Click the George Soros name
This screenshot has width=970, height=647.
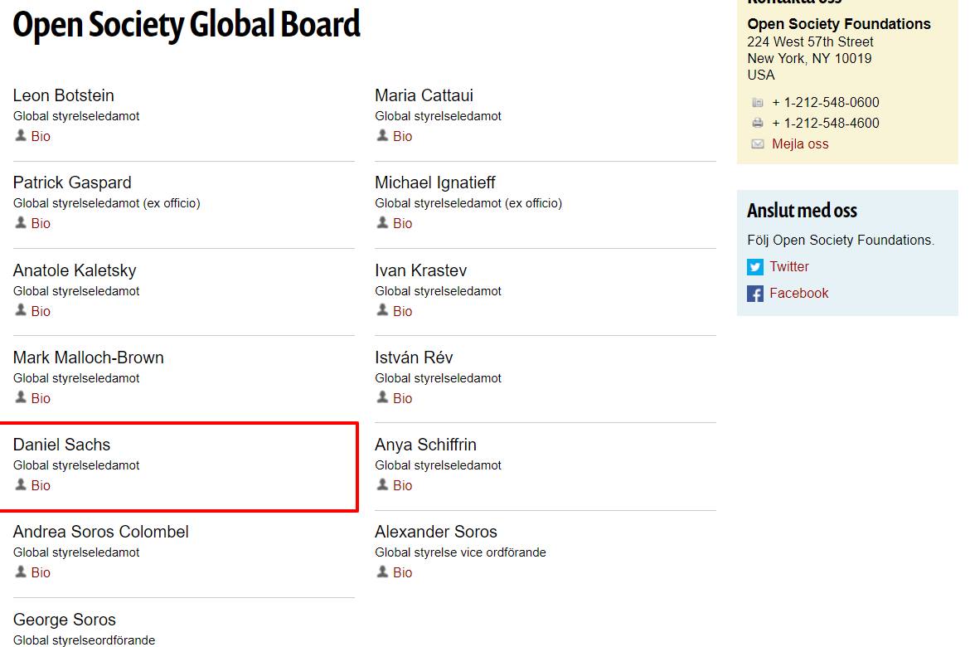(65, 620)
